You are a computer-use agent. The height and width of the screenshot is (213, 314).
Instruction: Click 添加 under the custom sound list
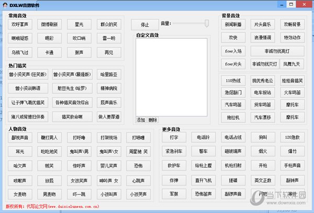click(141, 120)
